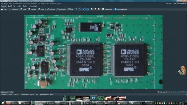Viewport: 187px width, 105px height.
Task: Open the NARZĘDZIA menu
Action: point(34,3)
